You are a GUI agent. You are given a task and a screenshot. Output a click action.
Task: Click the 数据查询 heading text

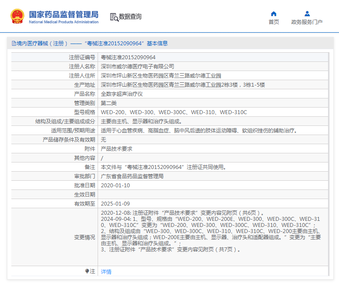point(130,17)
